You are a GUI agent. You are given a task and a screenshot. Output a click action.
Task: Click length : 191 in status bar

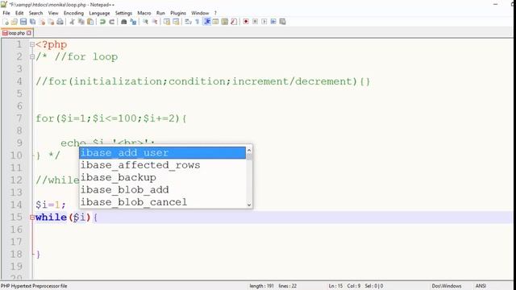click(261, 286)
